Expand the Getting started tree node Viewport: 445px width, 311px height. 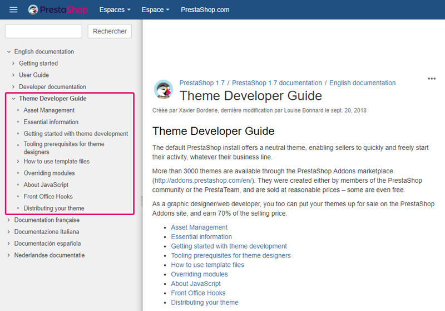coord(13,64)
